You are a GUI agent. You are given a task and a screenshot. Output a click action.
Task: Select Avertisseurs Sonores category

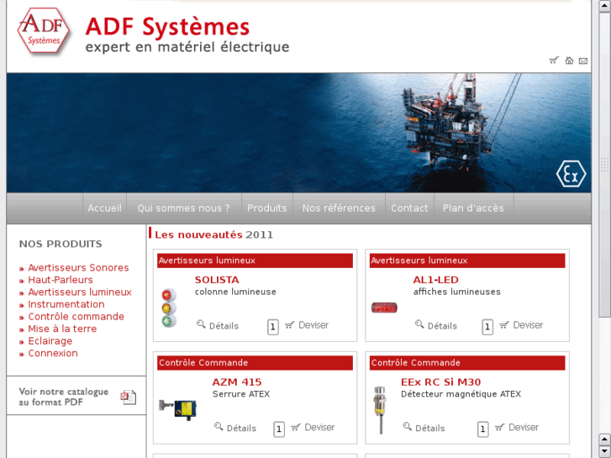tap(78, 268)
